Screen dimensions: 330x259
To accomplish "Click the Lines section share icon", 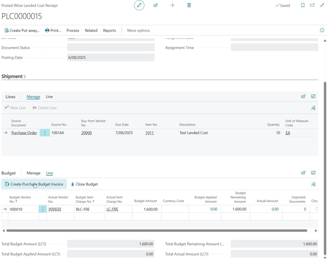I will click(x=303, y=96).
